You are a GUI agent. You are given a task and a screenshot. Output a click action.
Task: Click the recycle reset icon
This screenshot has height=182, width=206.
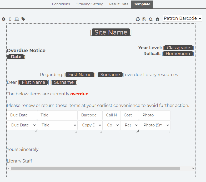[138, 19]
